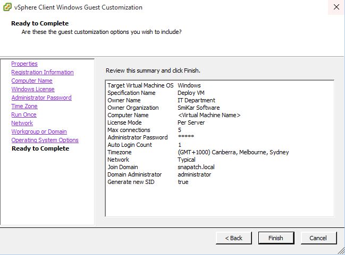Click the Specification Name label
The height and width of the screenshot is (255, 345).
131,93
